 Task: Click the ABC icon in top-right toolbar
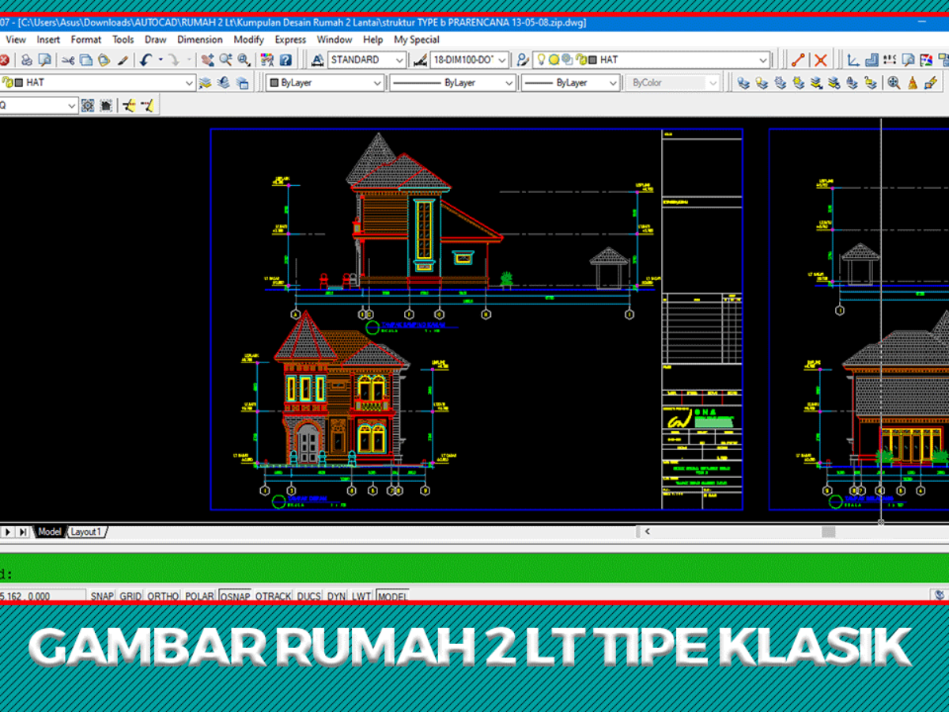[890, 60]
